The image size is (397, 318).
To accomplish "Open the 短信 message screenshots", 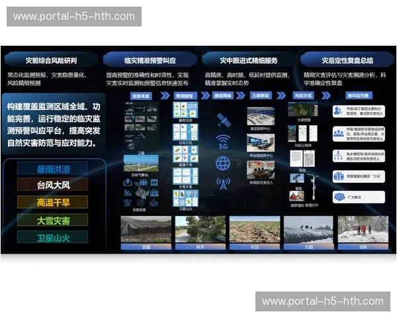I will (302, 158).
